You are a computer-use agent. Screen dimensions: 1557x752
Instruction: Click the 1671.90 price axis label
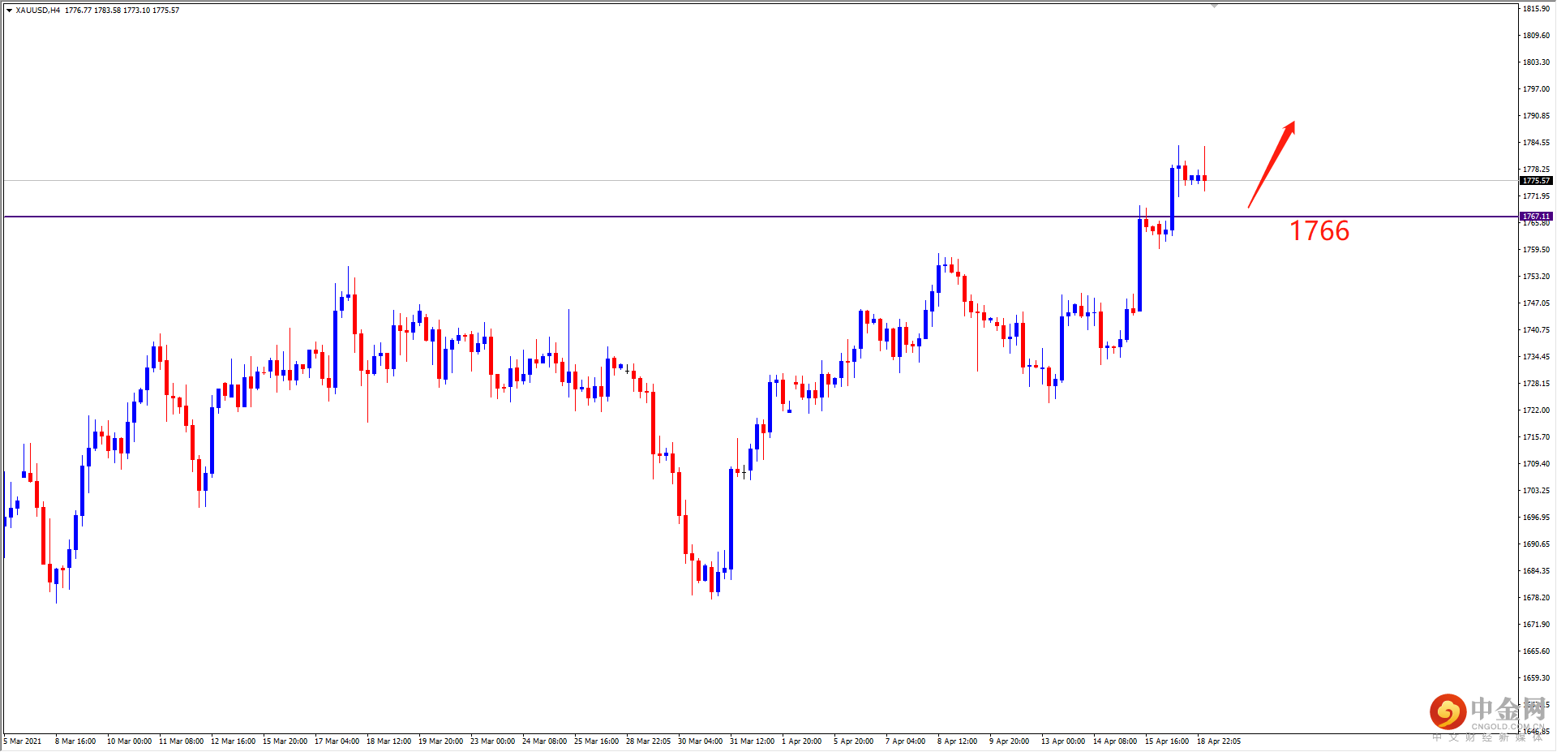tap(1536, 625)
